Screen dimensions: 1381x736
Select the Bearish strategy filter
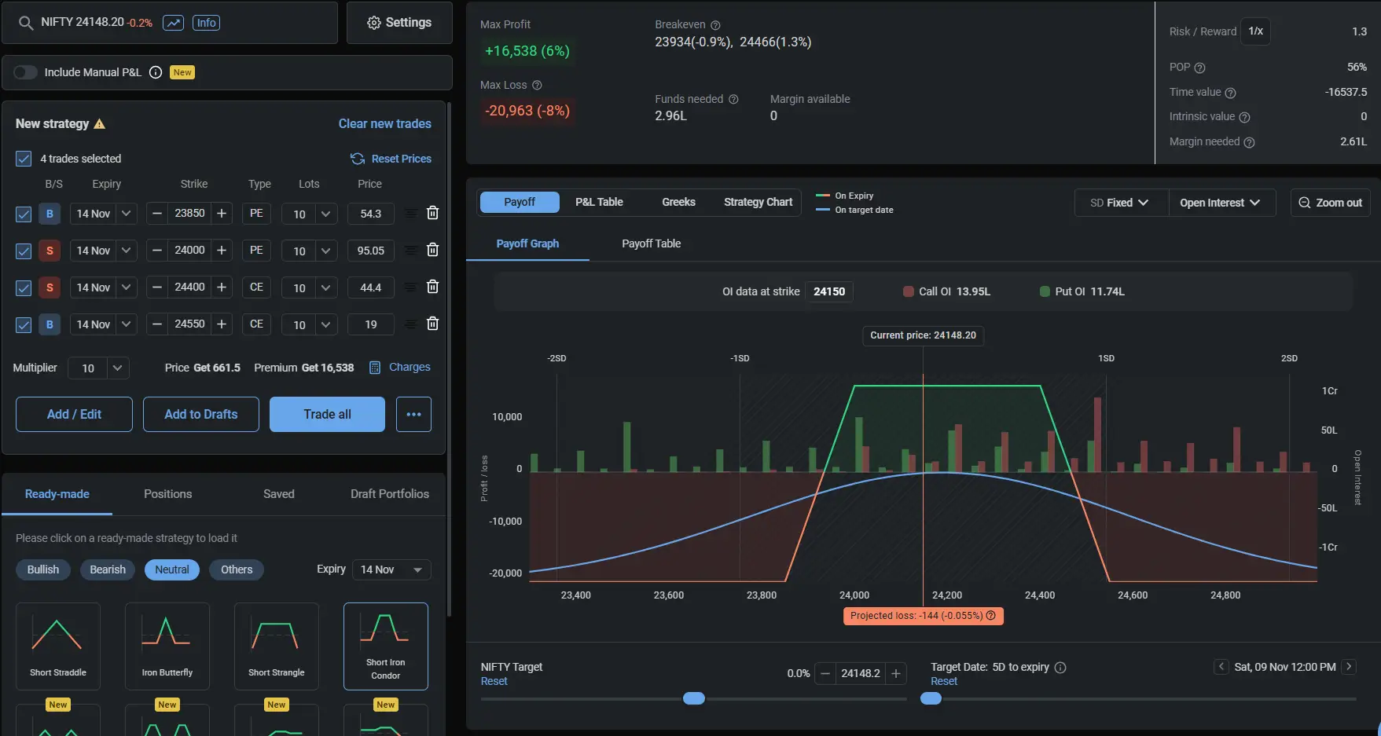coord(108,569)
